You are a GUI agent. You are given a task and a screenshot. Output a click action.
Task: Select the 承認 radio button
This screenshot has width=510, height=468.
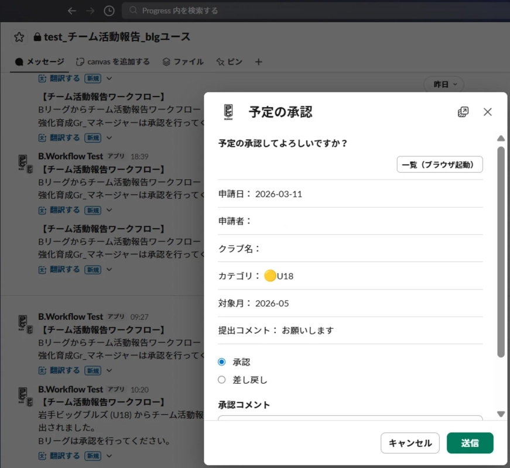click(x=221, y=362)
